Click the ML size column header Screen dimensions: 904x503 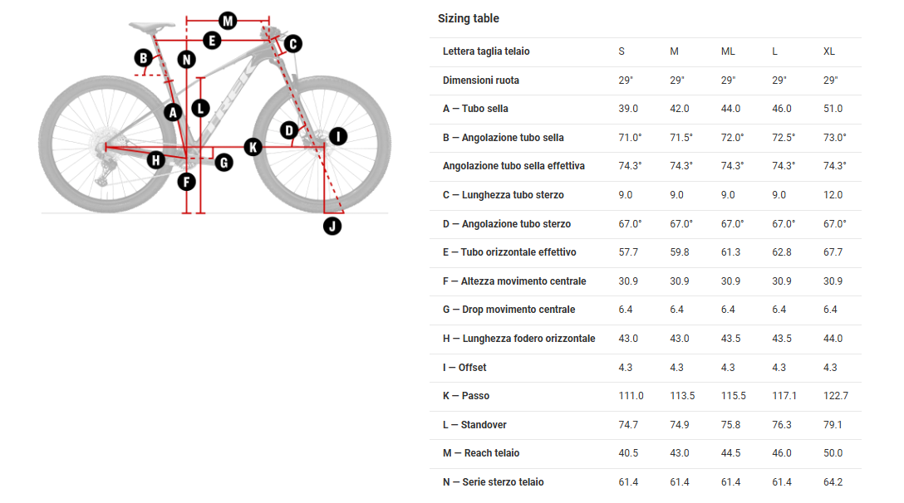(x=728, y=51)
